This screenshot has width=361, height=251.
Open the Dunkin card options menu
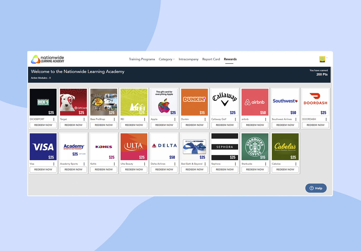205,119
